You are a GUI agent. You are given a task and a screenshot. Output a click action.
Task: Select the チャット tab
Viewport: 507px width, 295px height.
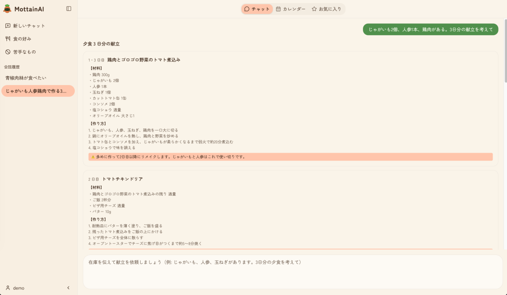[257, 9]
